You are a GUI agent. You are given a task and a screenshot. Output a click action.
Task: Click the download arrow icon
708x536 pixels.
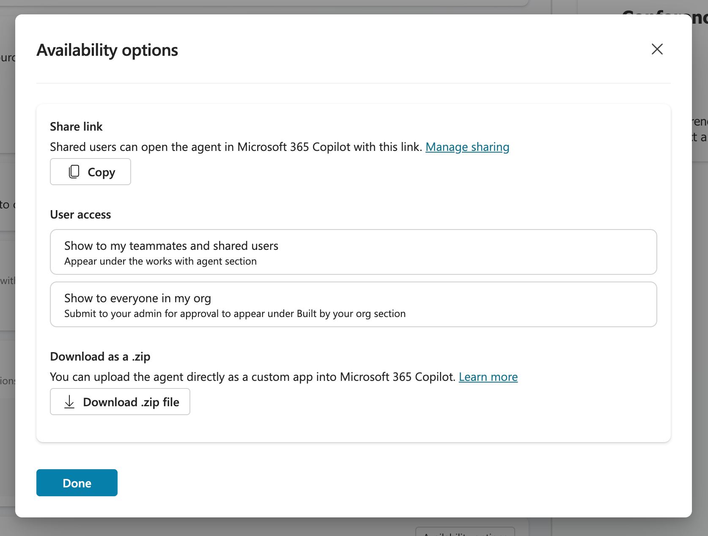click(x=69, y=402)
